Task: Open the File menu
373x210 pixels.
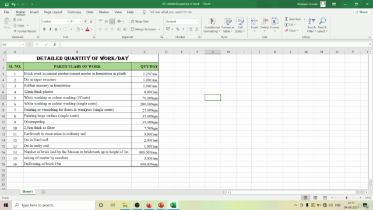Action: coord(6,12)
